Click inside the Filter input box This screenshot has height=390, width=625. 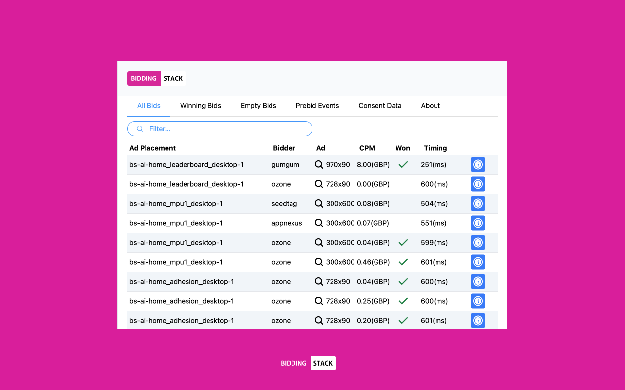point(220,128)
